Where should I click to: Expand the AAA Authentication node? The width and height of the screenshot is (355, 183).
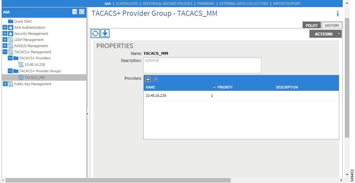tap(5, 27)
